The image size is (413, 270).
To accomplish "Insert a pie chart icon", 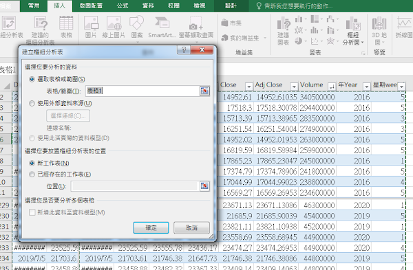I will point(299,41).
